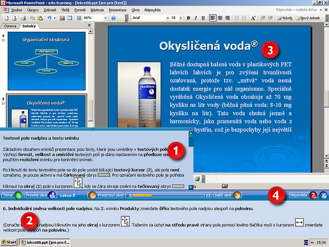Select lekce08.ppt taskbar button

tap(45, 242)
